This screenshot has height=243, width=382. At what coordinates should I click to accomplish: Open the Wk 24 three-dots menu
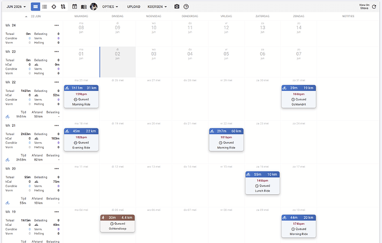point(56,25)
